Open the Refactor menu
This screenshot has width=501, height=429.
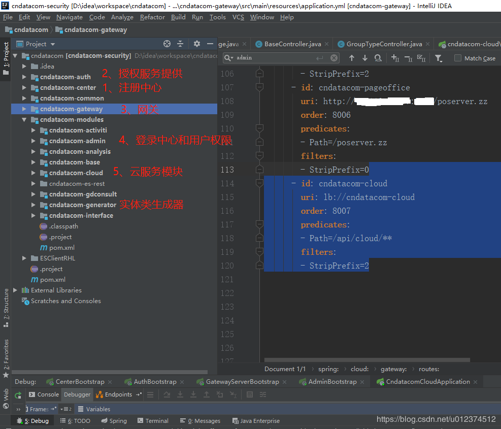click(152, 17)
